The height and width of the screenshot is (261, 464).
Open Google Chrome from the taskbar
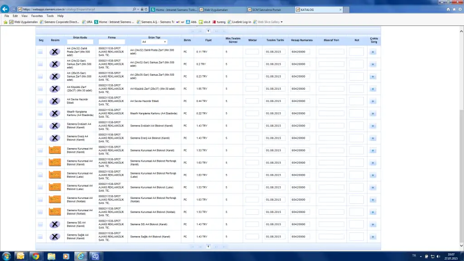click(x=36, y=256)
